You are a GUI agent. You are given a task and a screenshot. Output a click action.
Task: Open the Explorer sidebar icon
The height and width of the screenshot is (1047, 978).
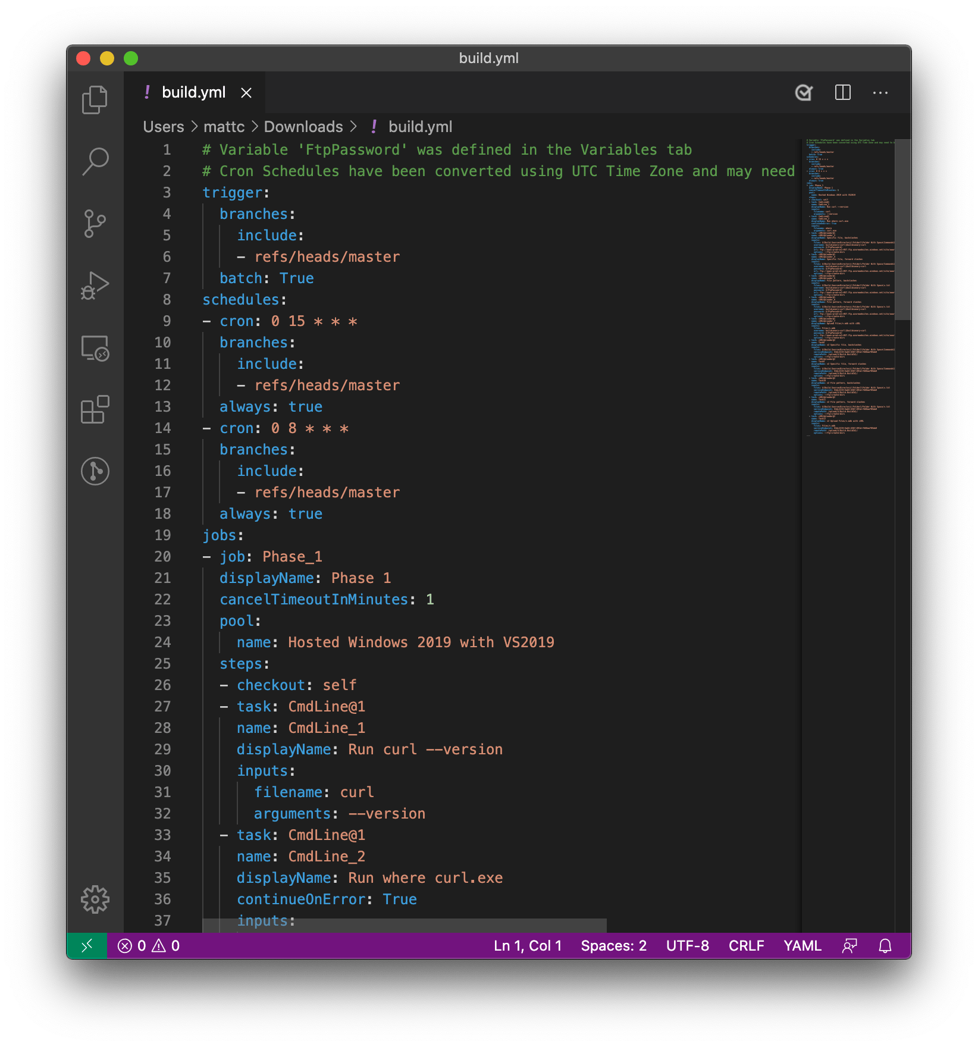point(95,100)
